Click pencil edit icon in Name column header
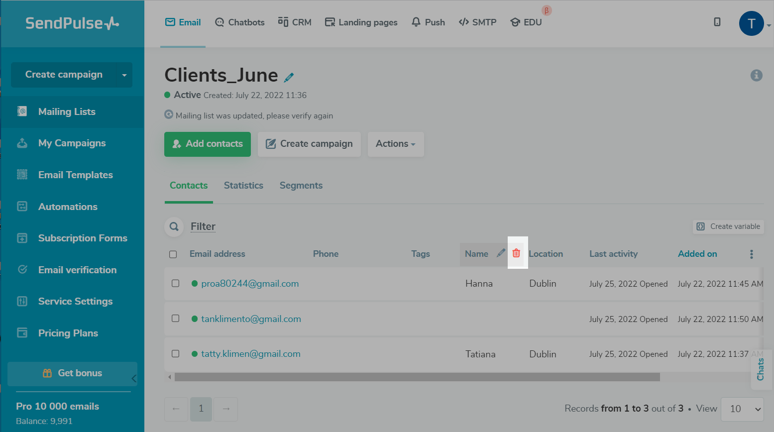Screen dimensions: 774x432 click(501, 253)
